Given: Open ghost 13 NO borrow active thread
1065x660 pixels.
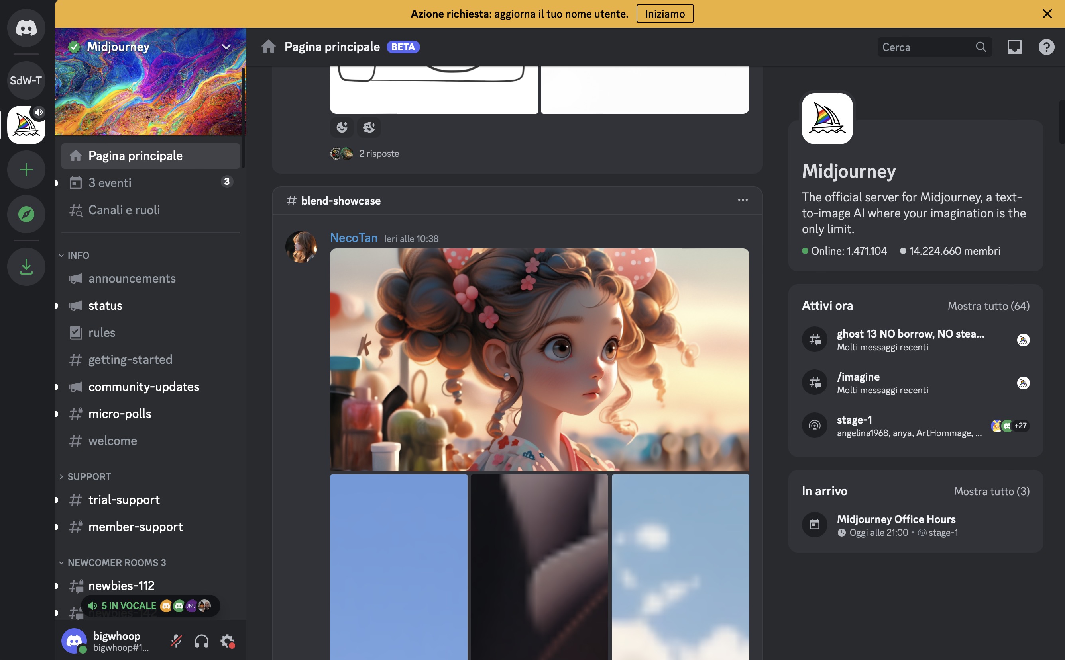Looking at the screenshot, I should coord(915,340).
